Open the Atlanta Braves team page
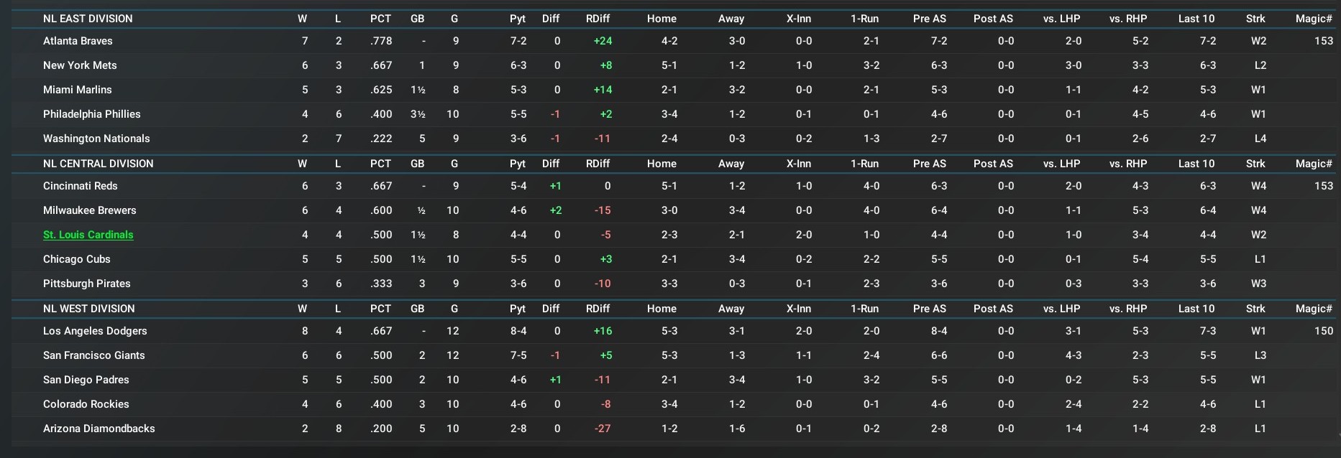Screen dimensions: 1341x458 tap(78, 41)
